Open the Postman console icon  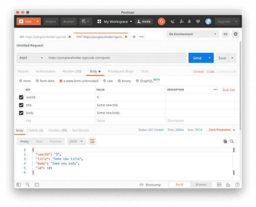pos(37,184)
